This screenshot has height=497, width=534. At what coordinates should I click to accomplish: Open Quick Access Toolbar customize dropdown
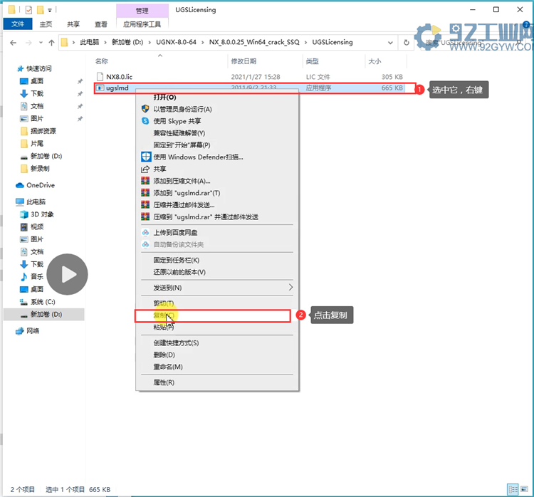[50, 10]
